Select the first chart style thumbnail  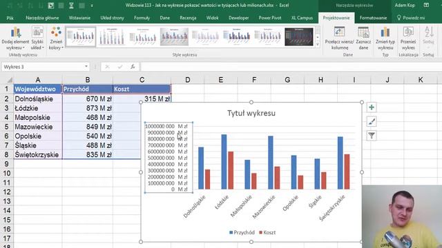click(81, 37)
